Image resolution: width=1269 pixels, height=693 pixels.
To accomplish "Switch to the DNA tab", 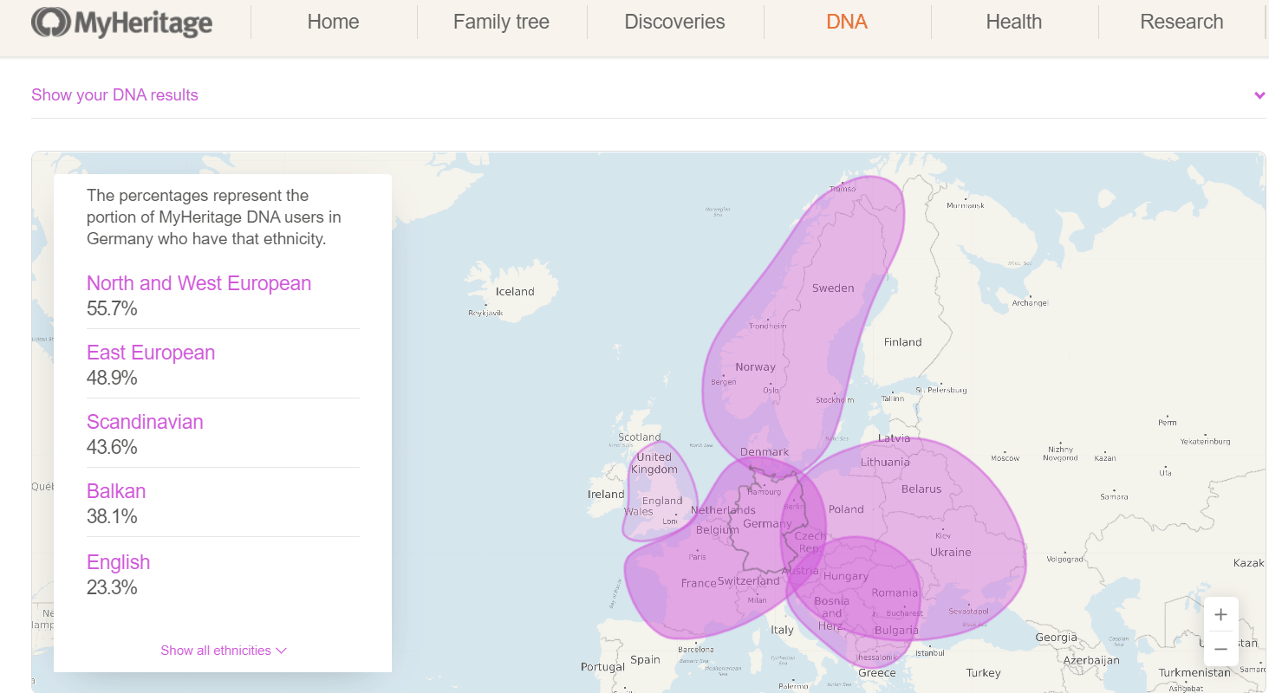I will [x=846, y=22].
